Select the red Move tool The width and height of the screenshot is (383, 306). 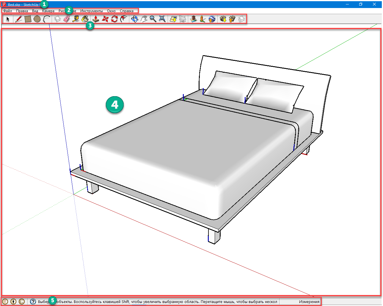pos(105,19)
